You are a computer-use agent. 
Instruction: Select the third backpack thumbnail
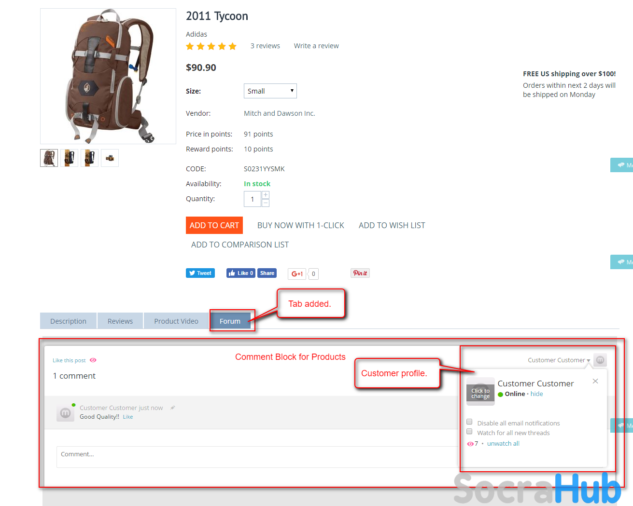(x=89, y=158)
